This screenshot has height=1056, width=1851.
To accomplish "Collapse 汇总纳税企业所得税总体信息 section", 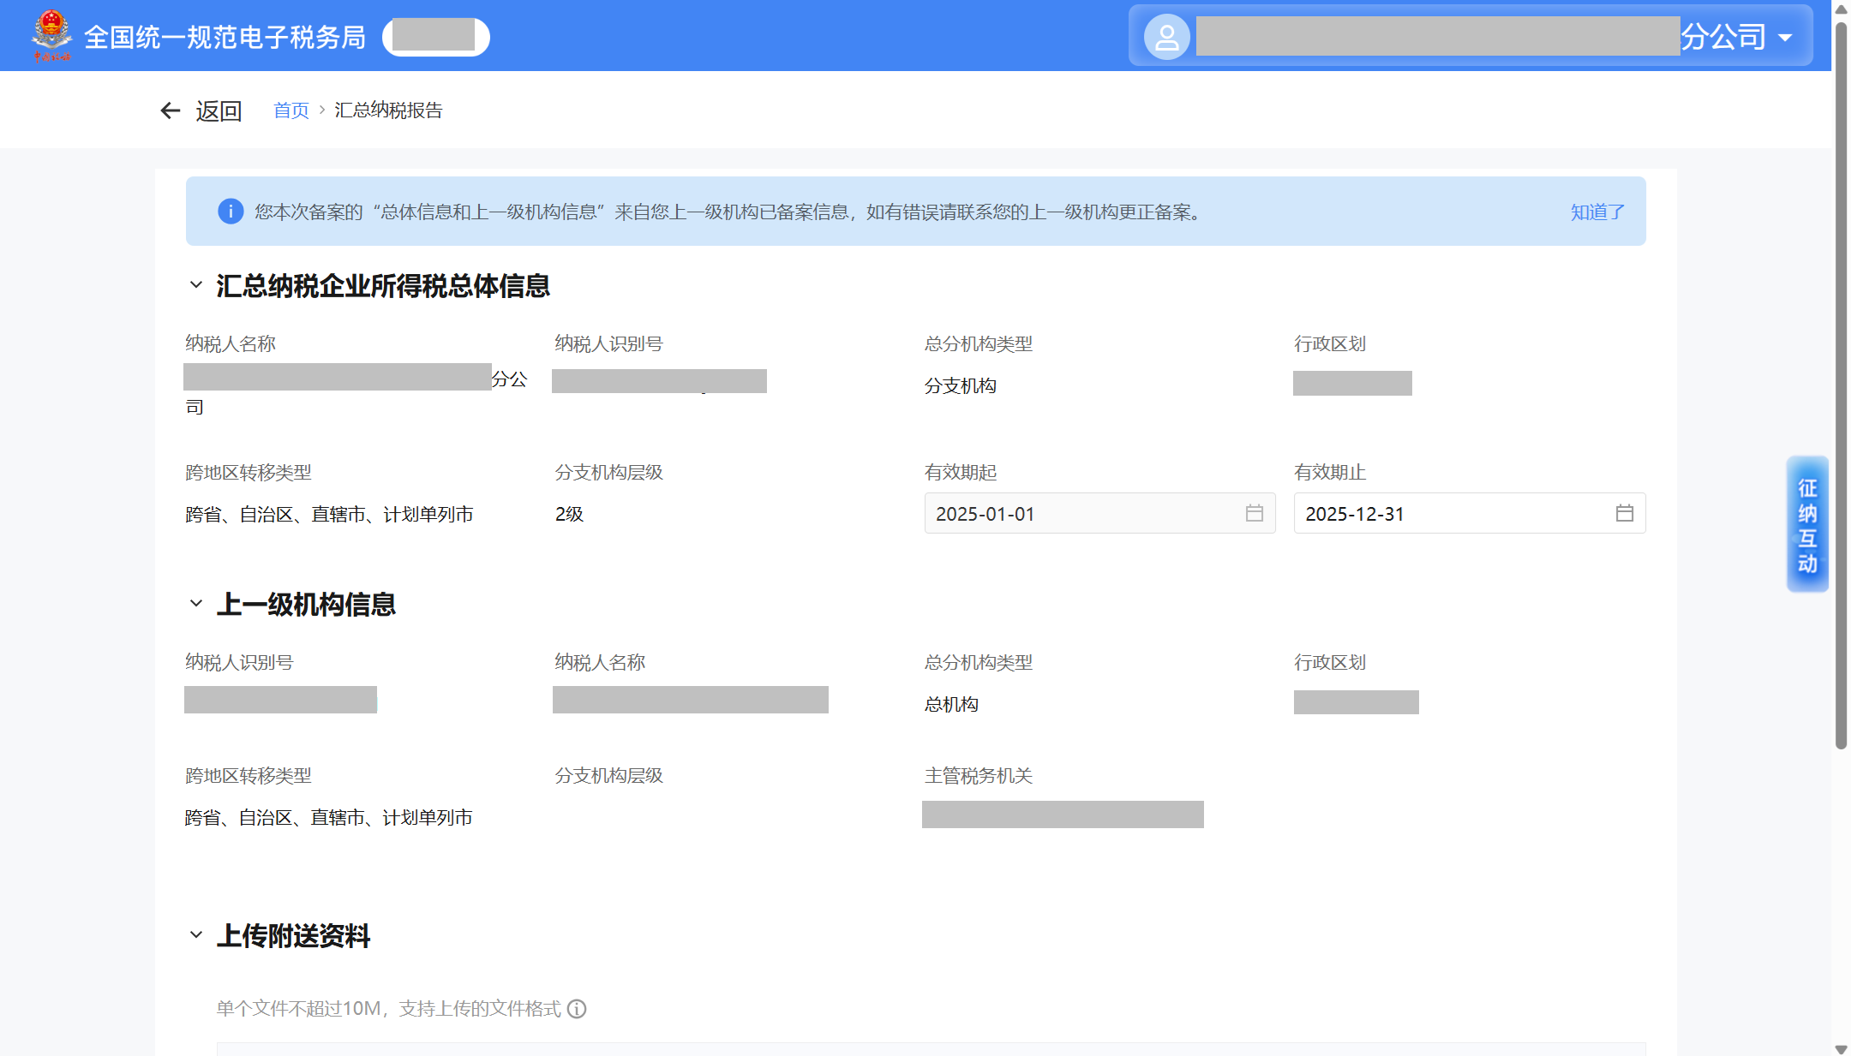I will click(196, 285).
